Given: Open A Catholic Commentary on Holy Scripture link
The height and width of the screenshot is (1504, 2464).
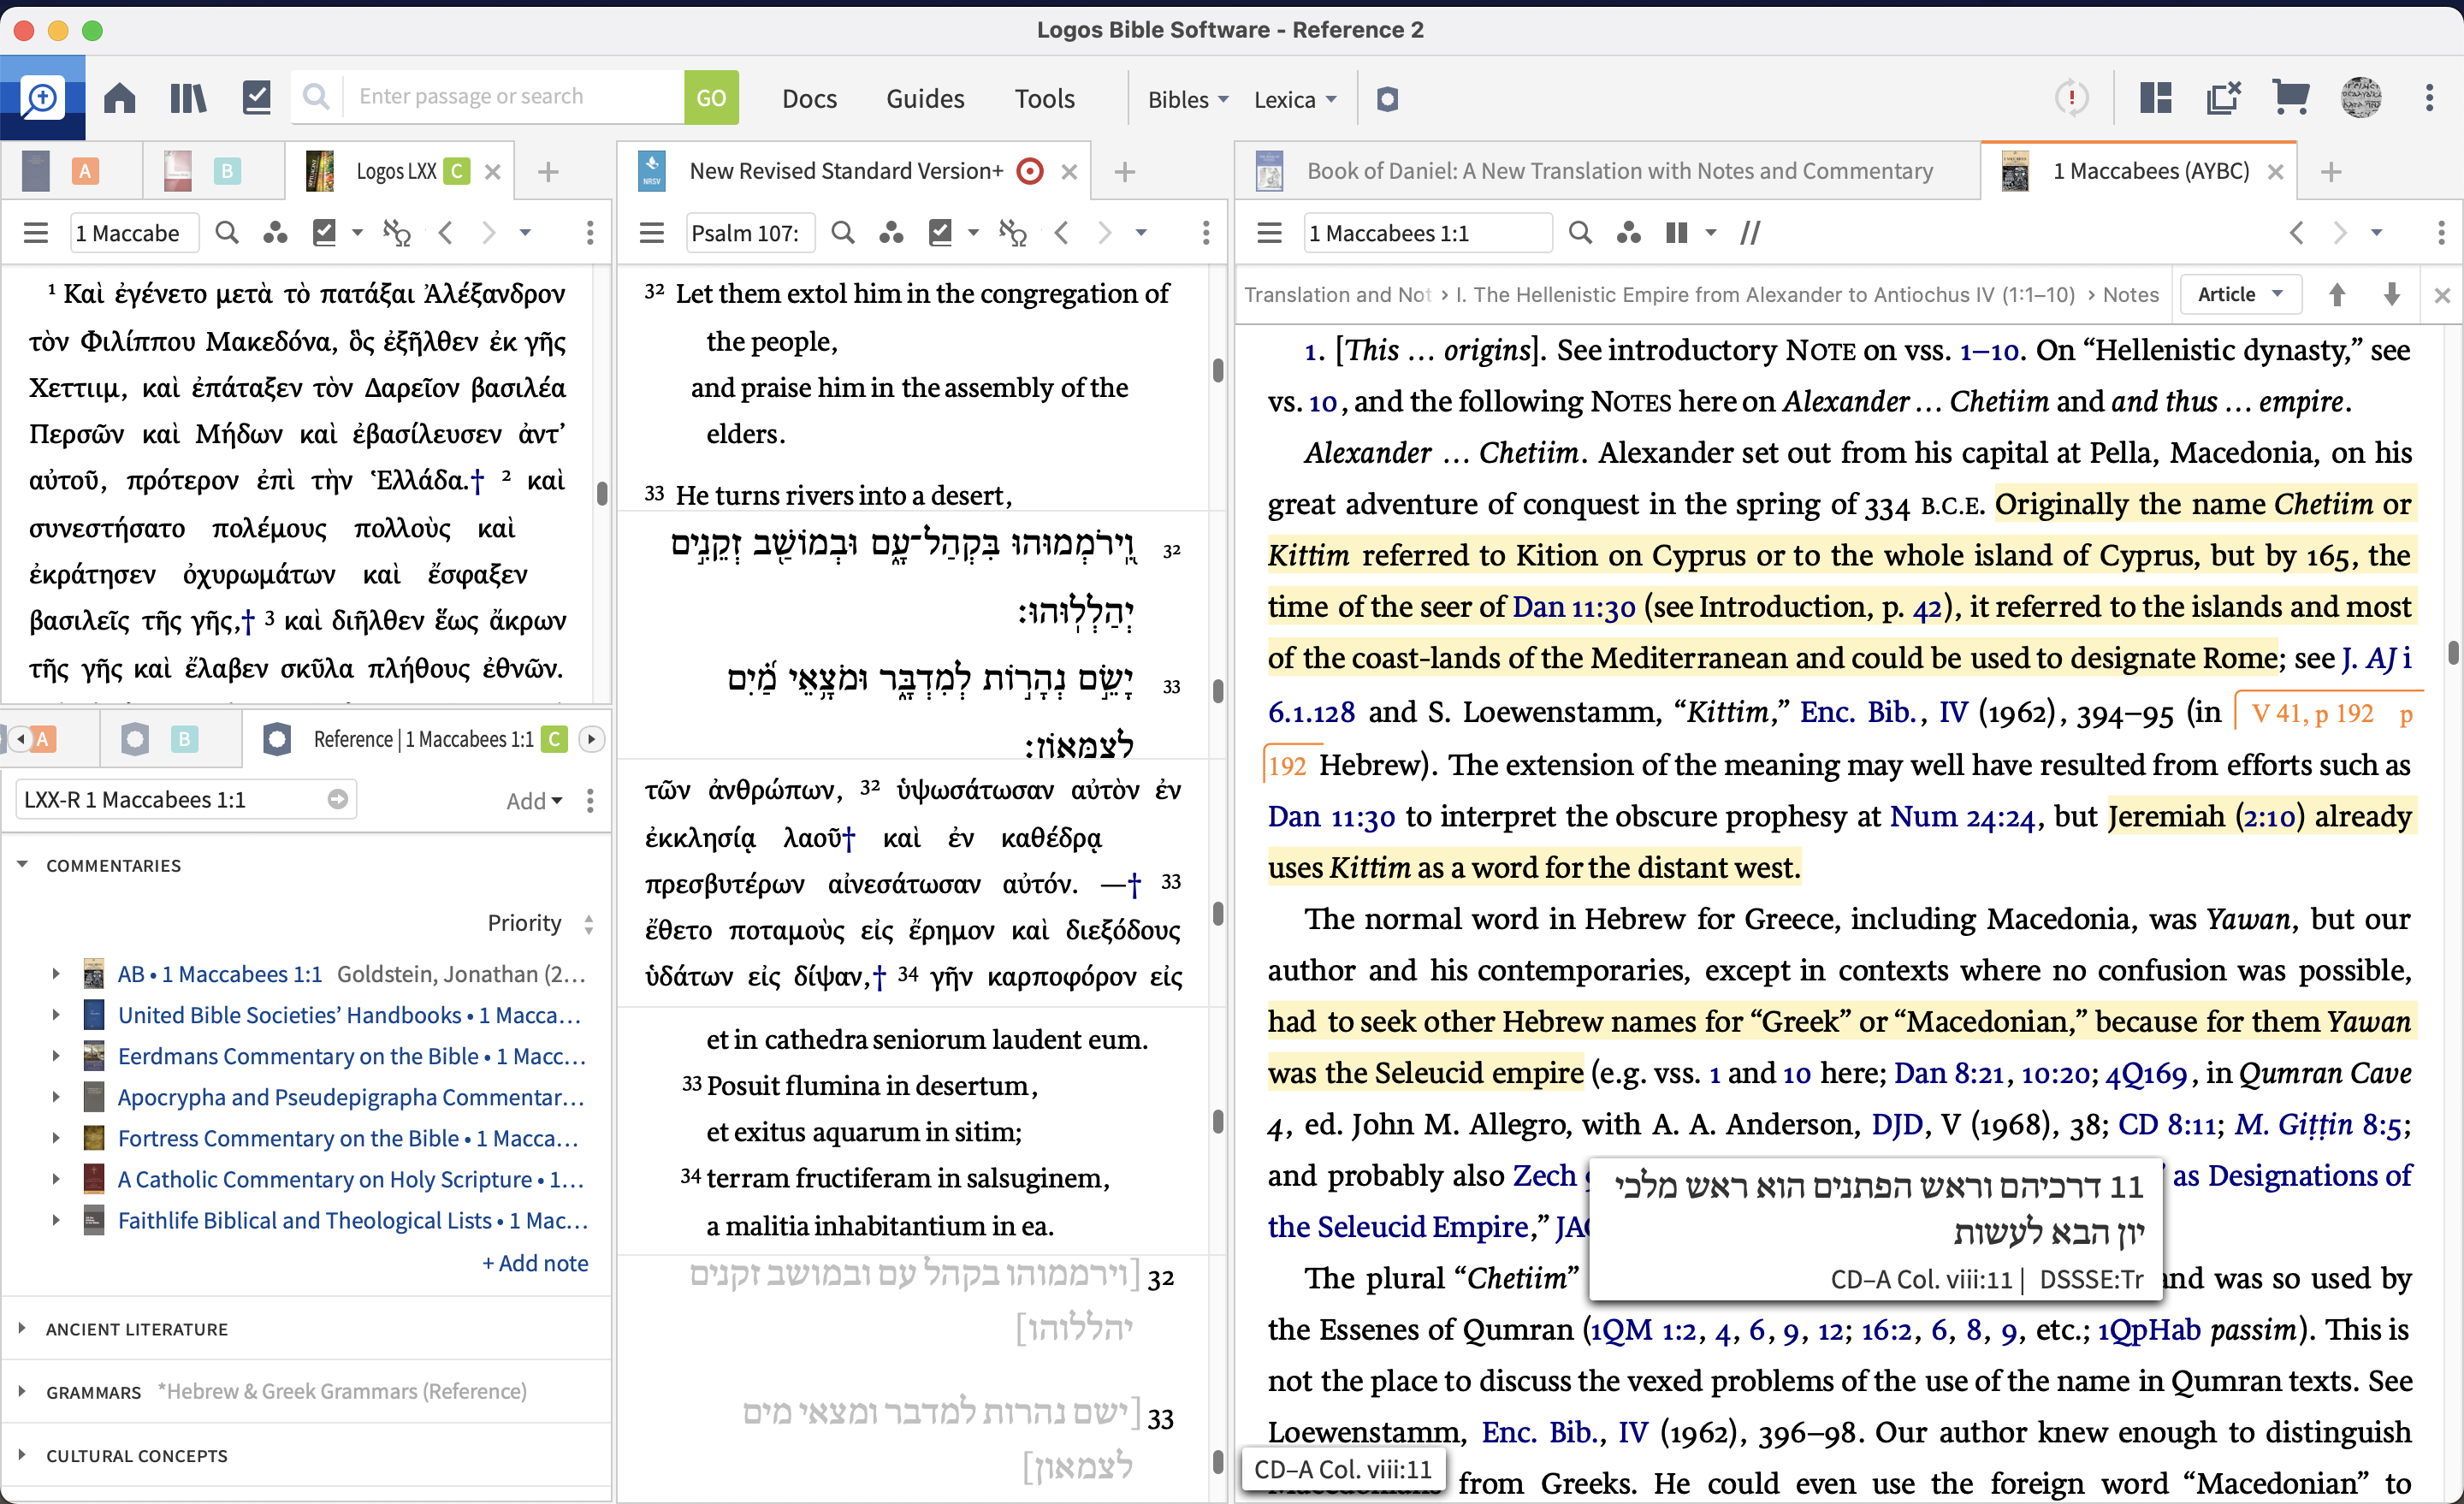Looking at the screenshot, I should [x=350, y=1179].
